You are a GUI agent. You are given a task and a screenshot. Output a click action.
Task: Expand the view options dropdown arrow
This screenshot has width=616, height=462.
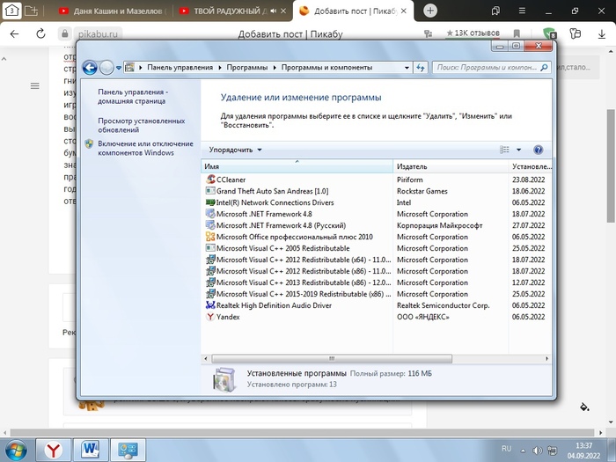518,150
